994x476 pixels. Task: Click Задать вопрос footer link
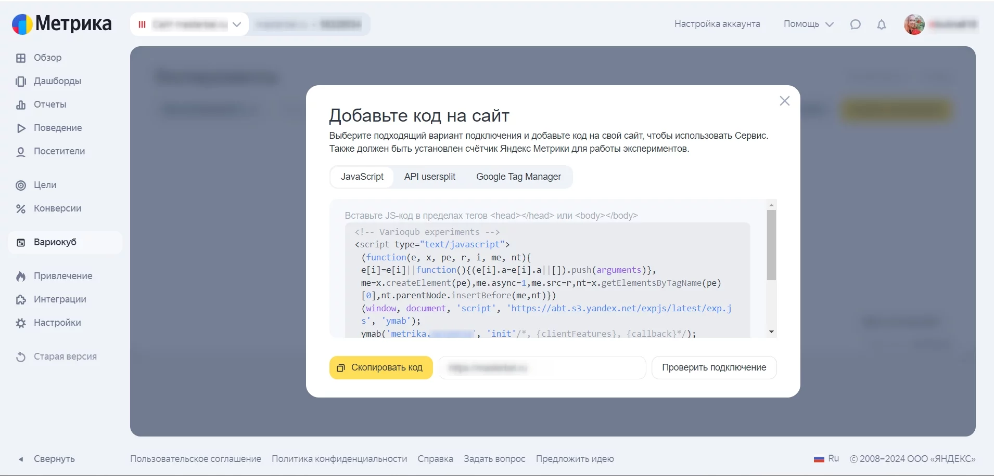click(x=494, y=459)
